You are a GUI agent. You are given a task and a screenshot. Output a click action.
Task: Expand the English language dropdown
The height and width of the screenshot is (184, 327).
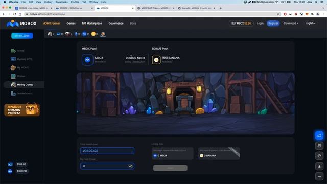coord(311,24)
